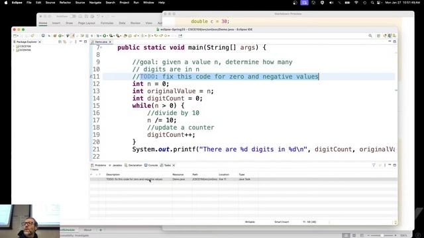Open the Insert ribbon tab in background window

(x=56, y=23)
